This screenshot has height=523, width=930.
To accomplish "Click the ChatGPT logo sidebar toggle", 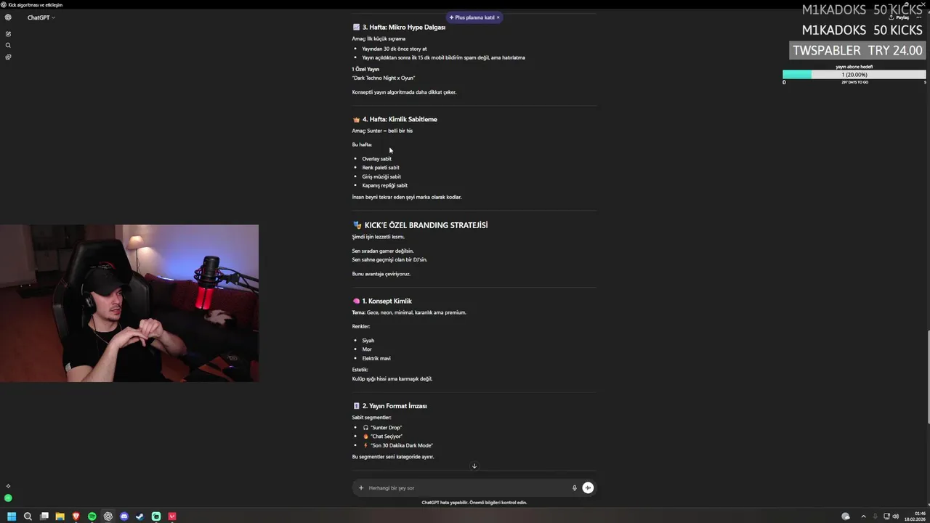I will [x=8, y=17].
